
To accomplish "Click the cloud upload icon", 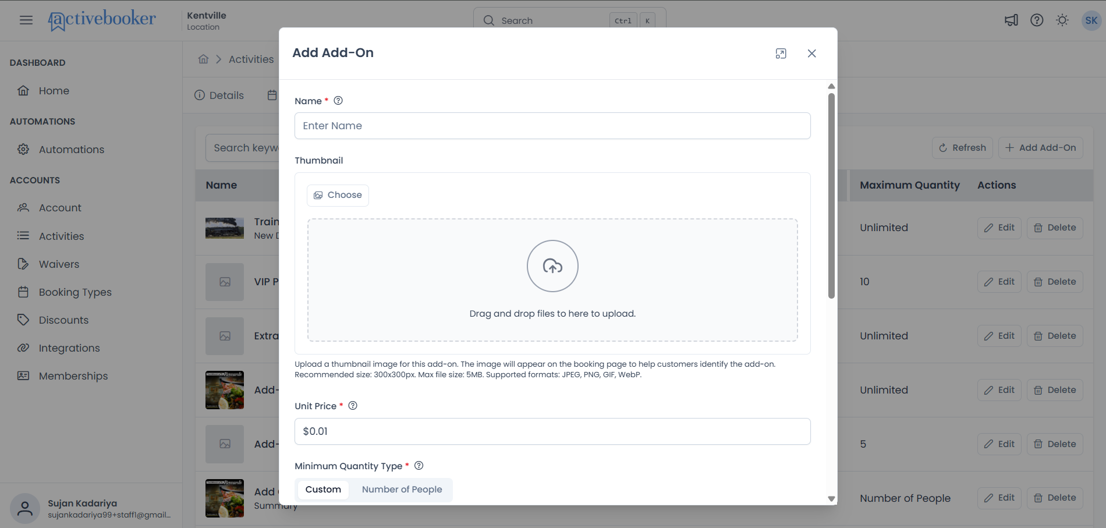I will [x=552, y=266].
